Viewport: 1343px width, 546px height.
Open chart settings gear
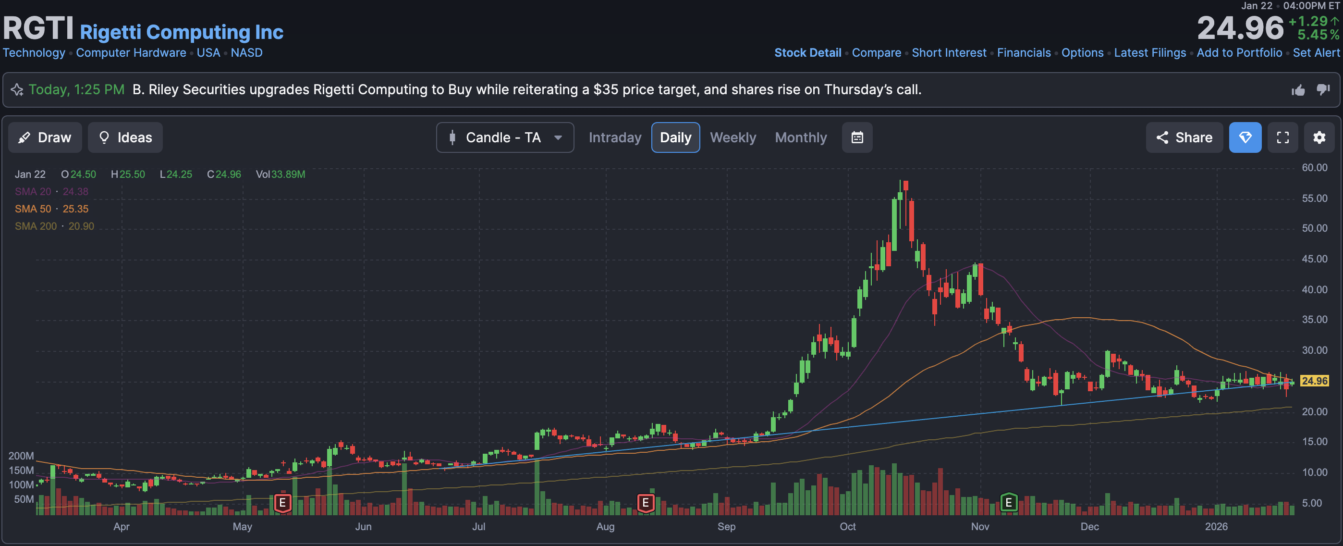[x=1319, y=137]
